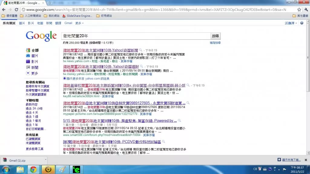310x174 pixels.
Task: Click the Google logo
Action: point(41,36)
